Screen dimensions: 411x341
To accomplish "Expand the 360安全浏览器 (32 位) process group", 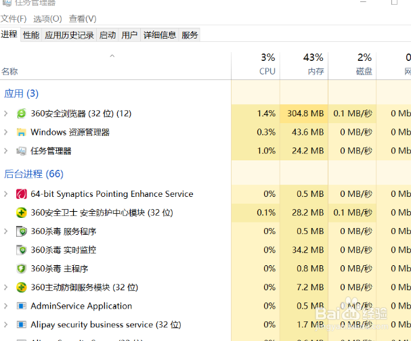I will (x=6, y=114).
